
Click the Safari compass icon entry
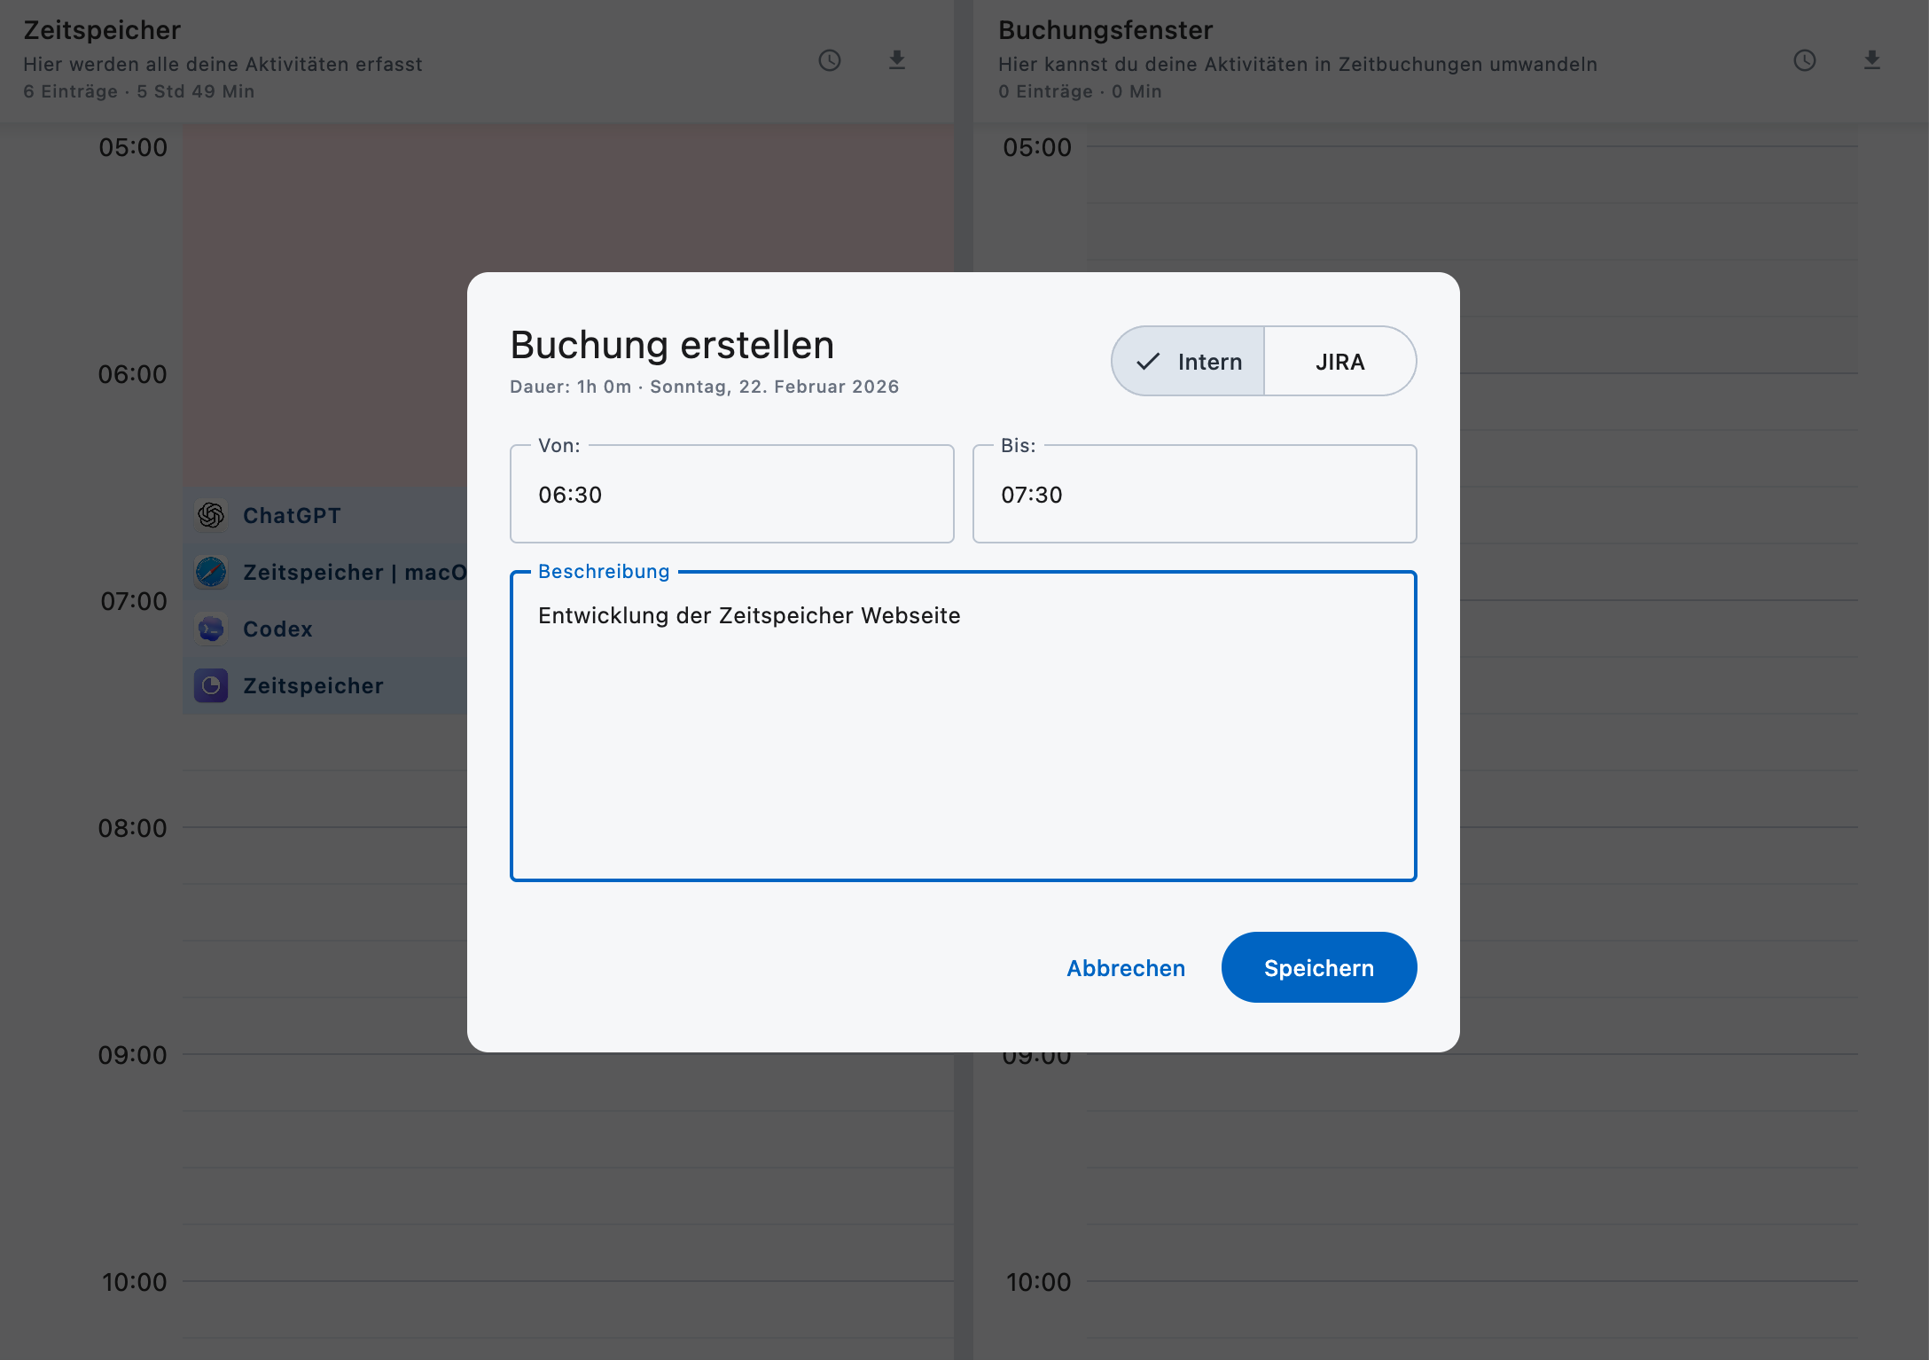point(211,572)
